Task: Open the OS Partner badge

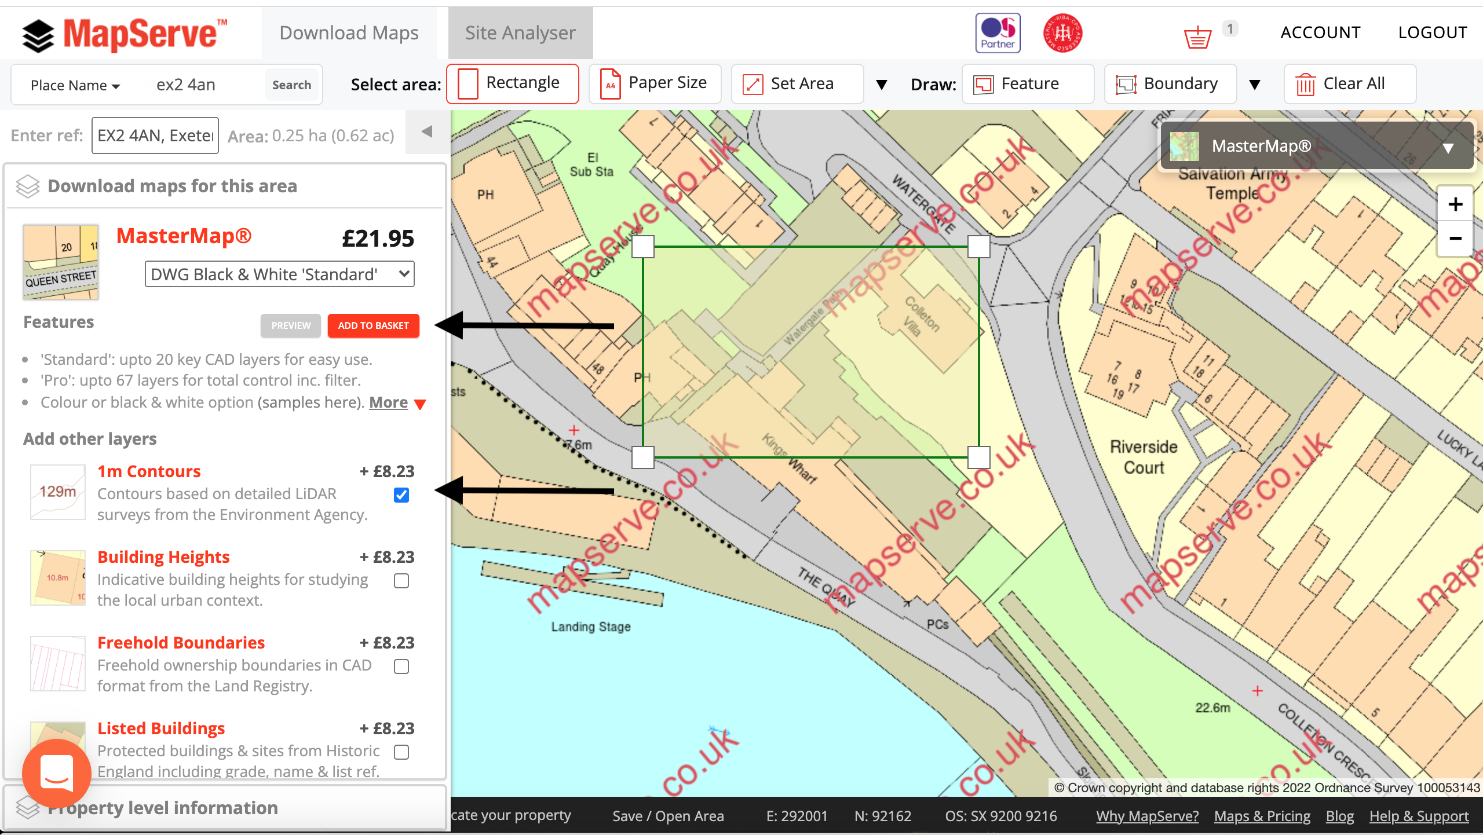Action: click(998, 33)
